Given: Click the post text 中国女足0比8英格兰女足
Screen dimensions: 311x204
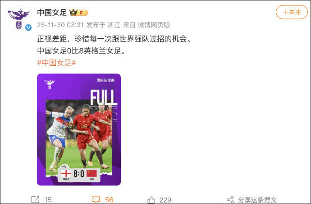Looking at the screenshot, I should coord(81,51).
